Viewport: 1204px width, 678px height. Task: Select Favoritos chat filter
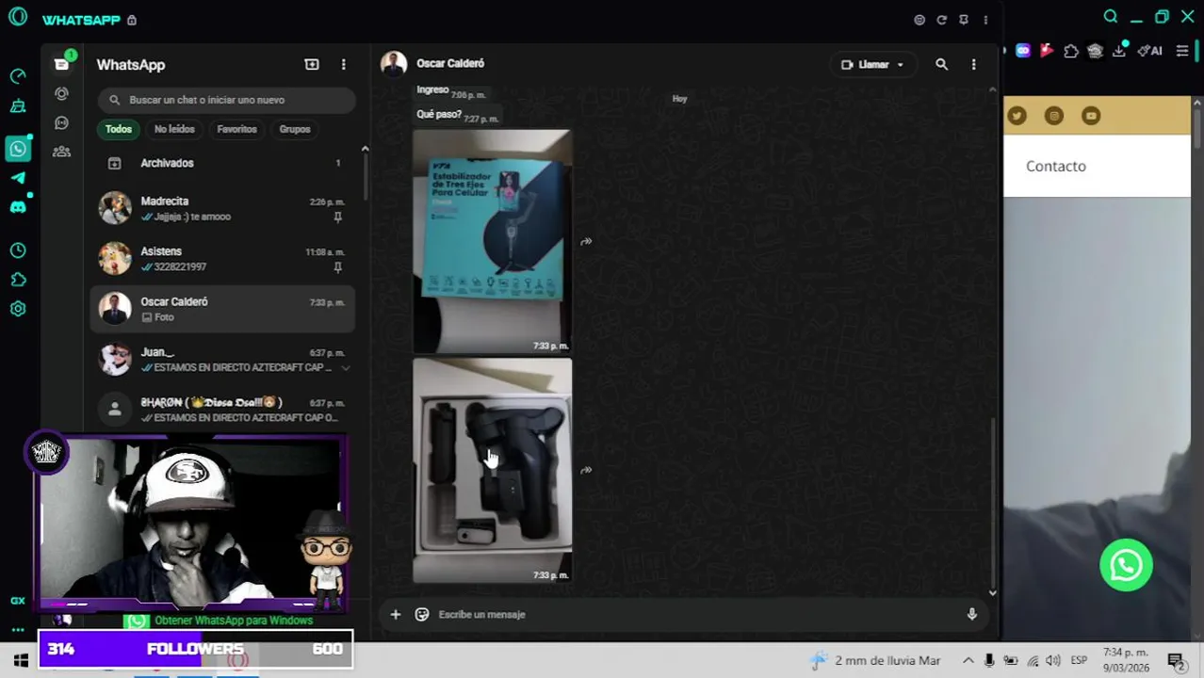coord(236,129)
